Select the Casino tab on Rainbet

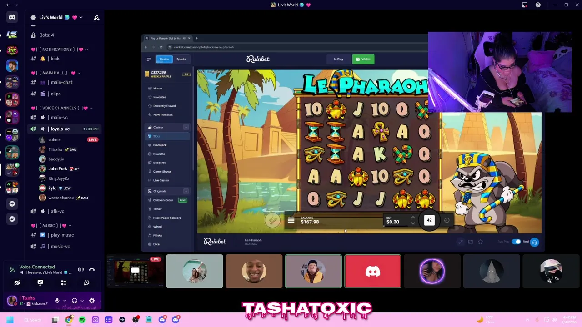pyautogui.click(x=164, y=59)
